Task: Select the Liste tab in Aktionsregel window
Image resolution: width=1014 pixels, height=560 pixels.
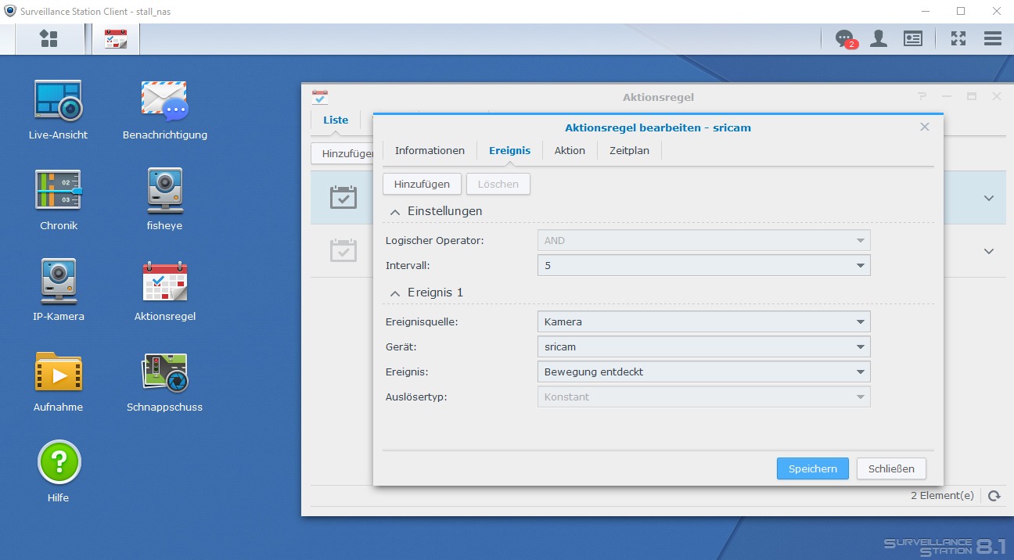Action: pos(336,120)
